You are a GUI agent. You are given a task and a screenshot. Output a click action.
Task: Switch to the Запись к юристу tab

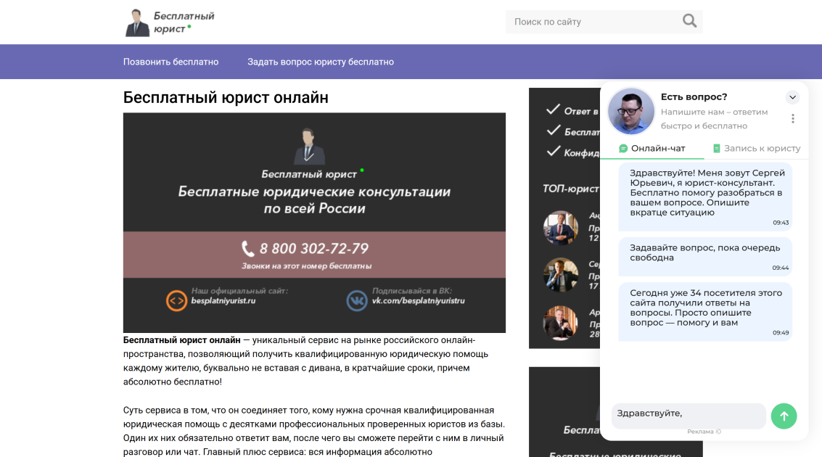757,148
